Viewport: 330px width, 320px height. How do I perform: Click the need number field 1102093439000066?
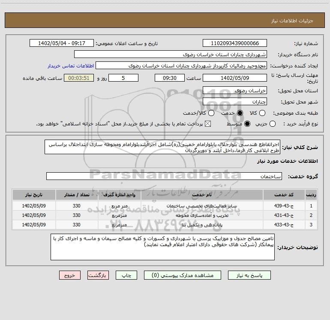[x=235, y=43]
